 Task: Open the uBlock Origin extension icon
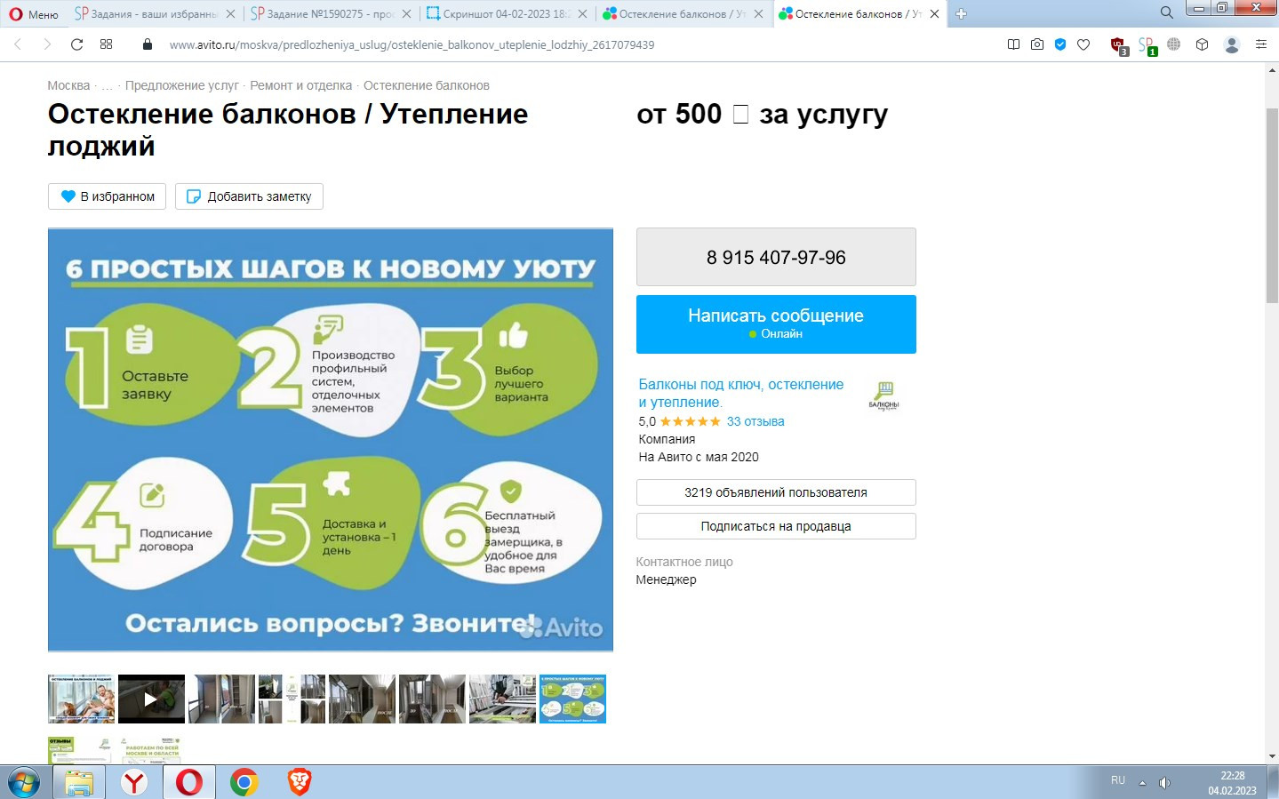coord(1119,45)
